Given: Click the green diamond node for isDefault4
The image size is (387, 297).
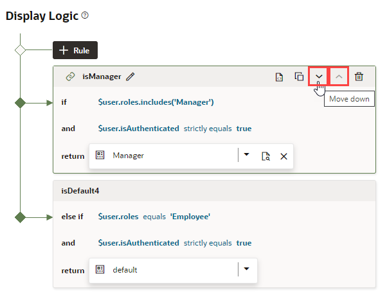Looking at the screenshot, I should pos(21,217).
